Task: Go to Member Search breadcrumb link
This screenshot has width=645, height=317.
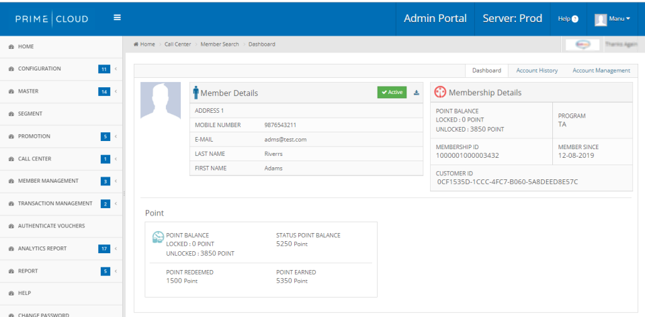Action: (x=220, y=44)
